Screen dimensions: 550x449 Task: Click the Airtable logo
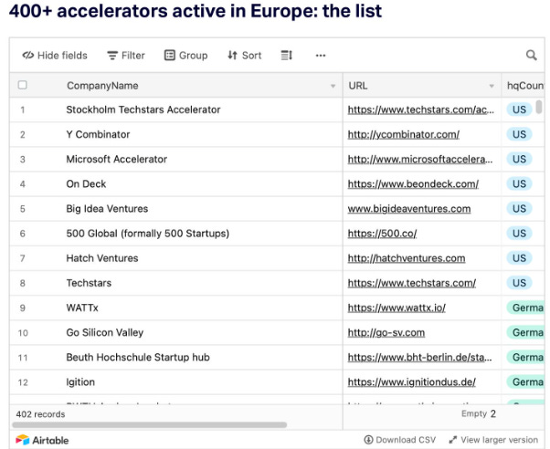click(x=42, y=440)
